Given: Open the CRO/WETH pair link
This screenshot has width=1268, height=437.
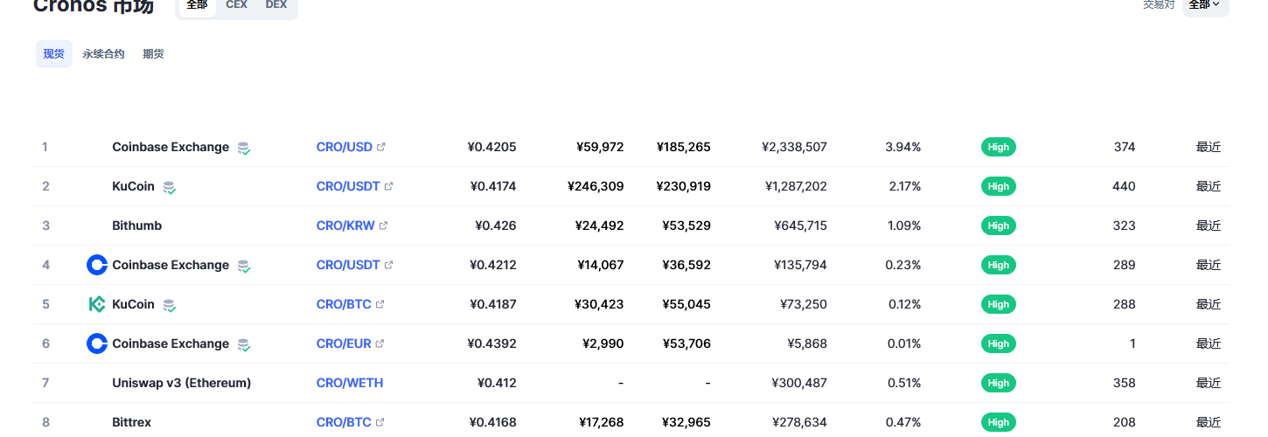Looking at the screenshot, I should tap(350, 383).
